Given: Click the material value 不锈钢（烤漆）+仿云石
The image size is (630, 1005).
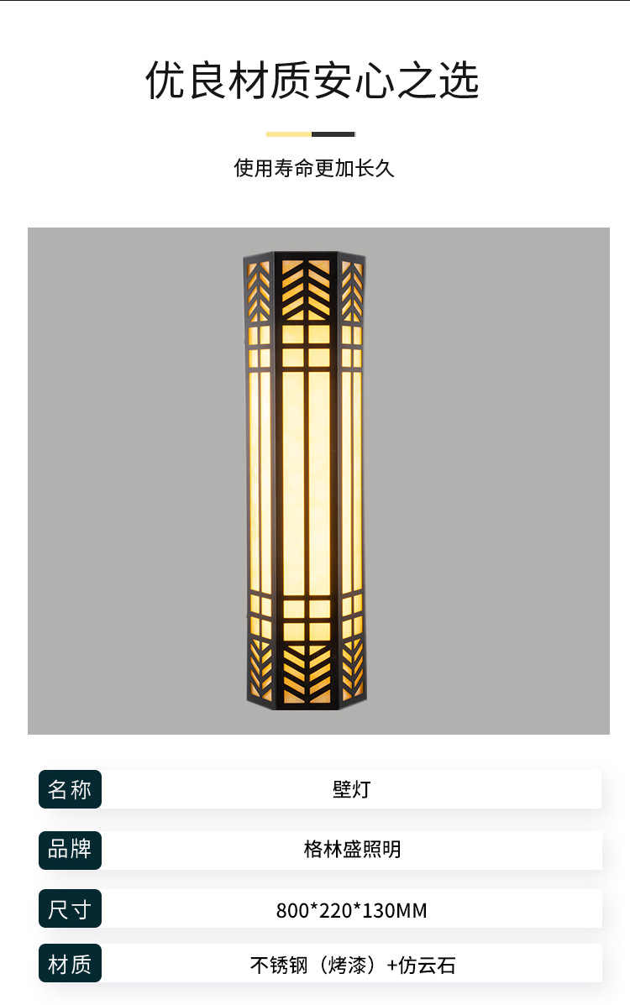Looking at the screenshot, I should [x=352, y=965].
